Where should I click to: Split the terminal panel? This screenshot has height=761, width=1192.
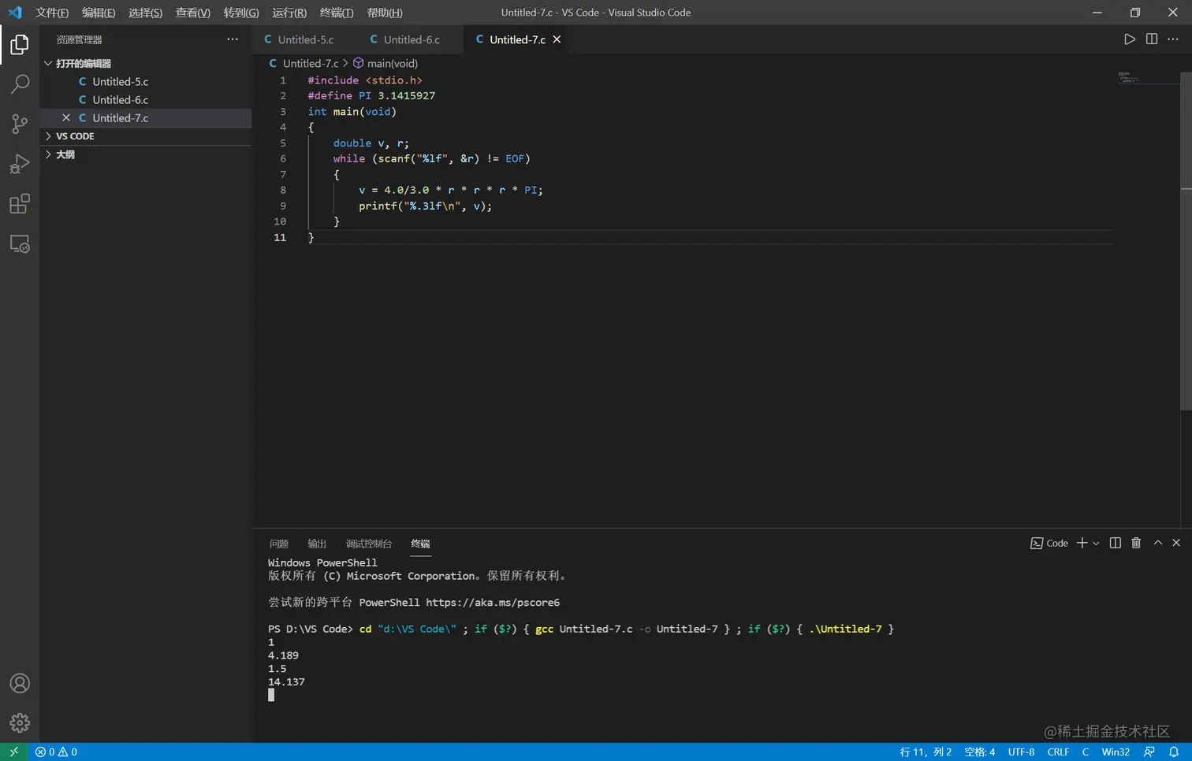[x=1116, y=543]
